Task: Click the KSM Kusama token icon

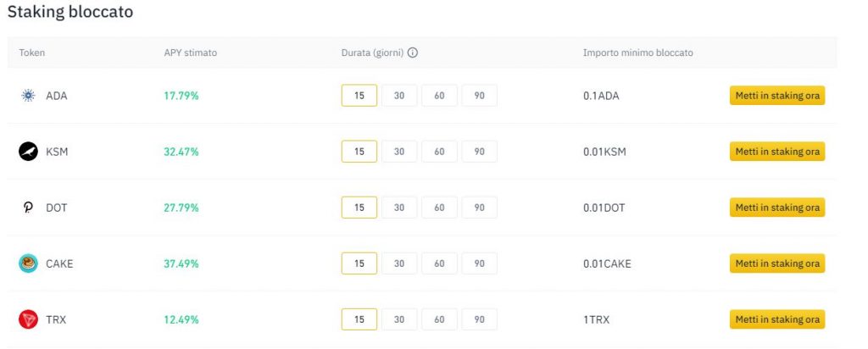Action: coord(28,152)
